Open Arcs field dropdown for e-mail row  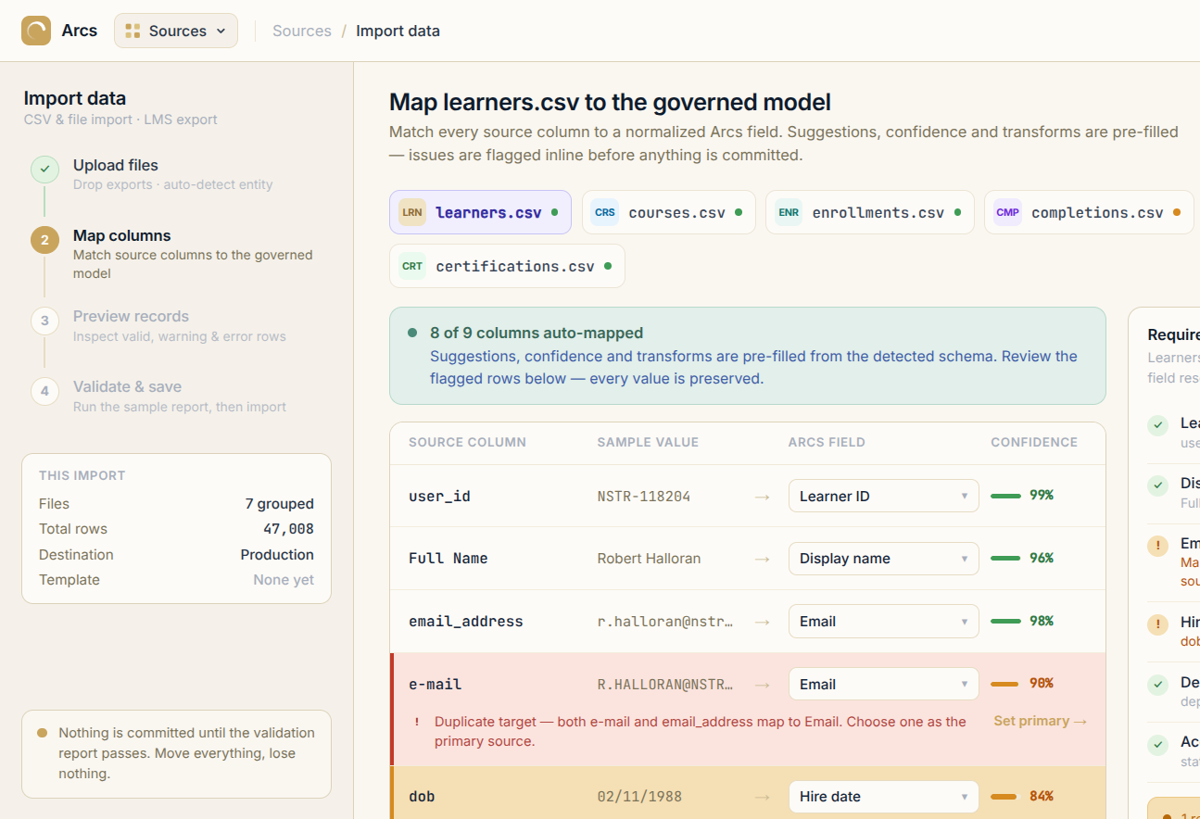(883, 684)
